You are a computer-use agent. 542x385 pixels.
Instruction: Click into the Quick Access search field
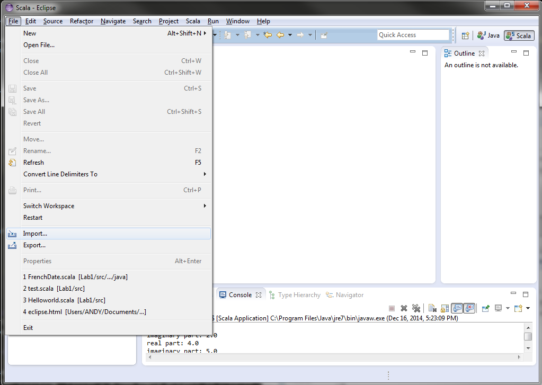pos(413,35)
